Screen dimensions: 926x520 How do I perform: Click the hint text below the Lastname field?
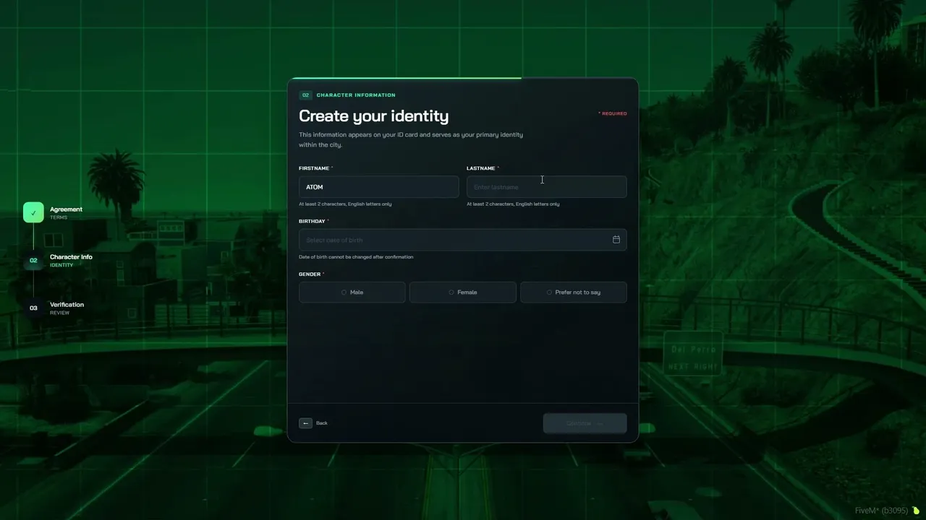[513, 204]
